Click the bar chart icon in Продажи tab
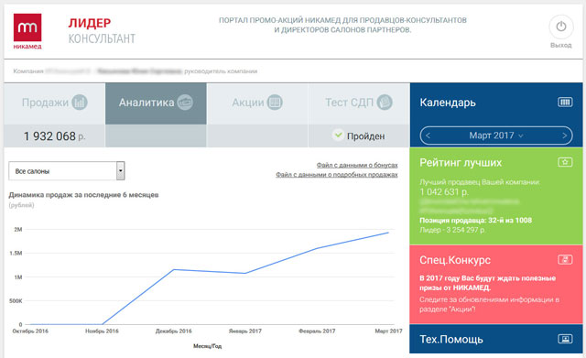Image resolution: width=586 pixels, height=358 pixels. (80, 102)
